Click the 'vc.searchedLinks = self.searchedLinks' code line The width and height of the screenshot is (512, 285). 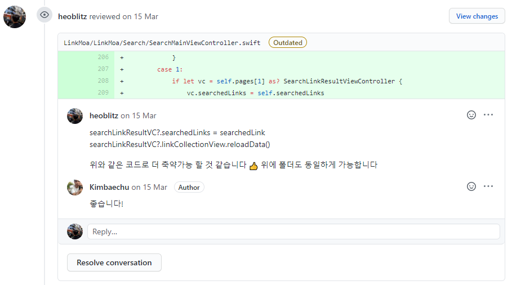point(255,93)
